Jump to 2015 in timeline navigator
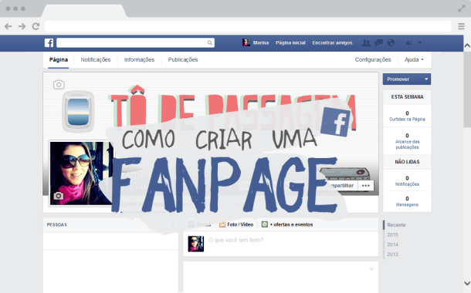This screenshot has width=471, height=293. tap(392, 235)
